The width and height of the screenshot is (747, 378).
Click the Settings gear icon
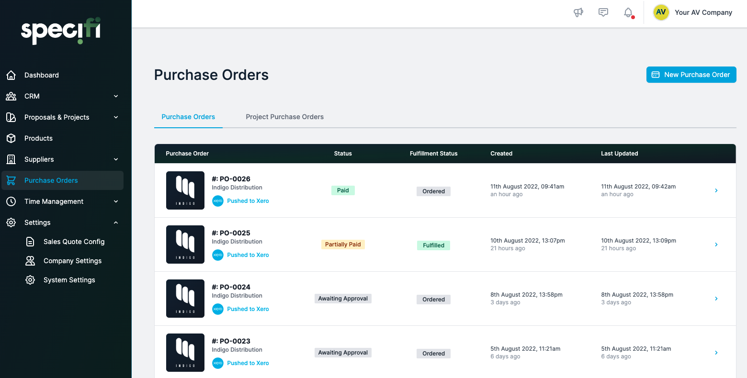11,222
